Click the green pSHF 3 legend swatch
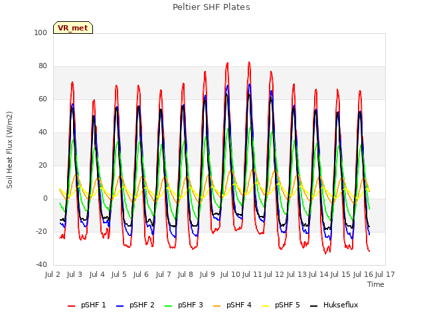This screenshot has width=425, height=318. coord(168,306)
